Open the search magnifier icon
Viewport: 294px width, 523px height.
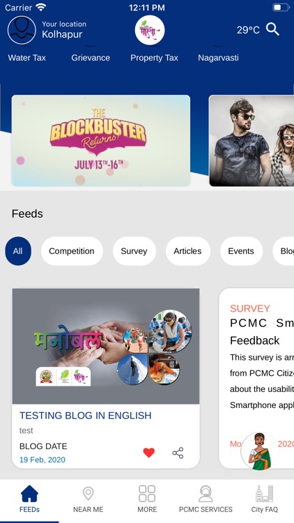point(272,30)
